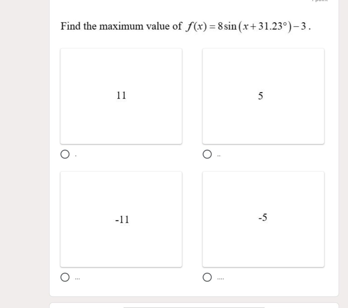Select the radio button for answer 5
348x308 pixels.
[207, 154]
